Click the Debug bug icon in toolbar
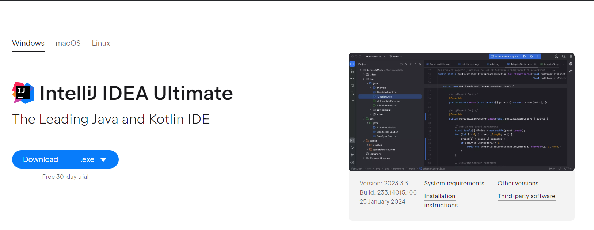This screenshot has height=230, width=594. 531,57
